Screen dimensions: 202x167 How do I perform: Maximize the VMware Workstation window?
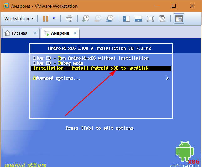tap(174, 6)
